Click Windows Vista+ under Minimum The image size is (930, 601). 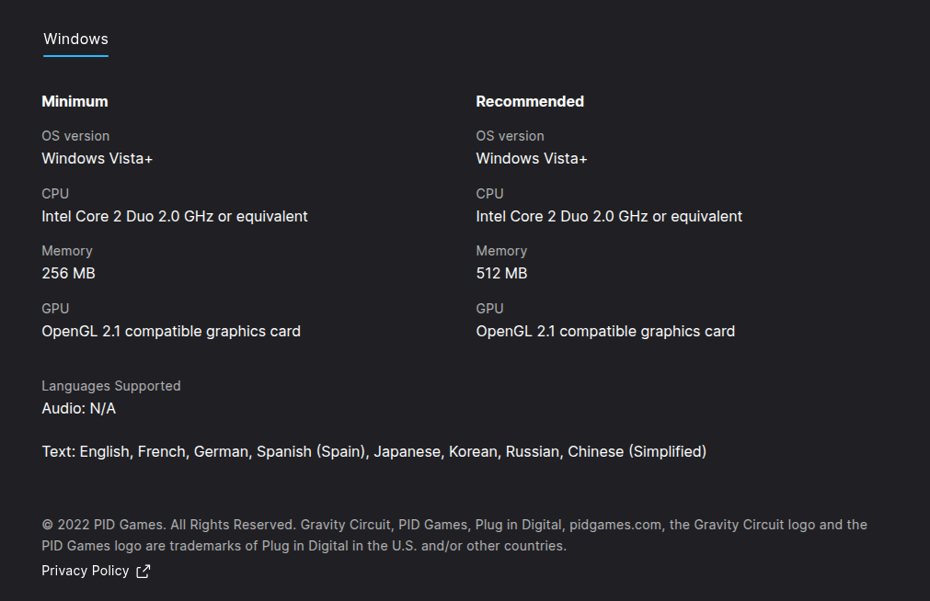tap(97, 158)
